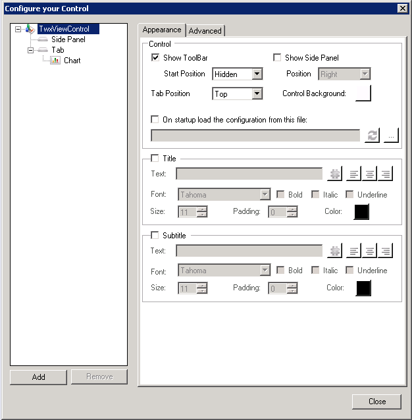This screenshot has width=412, height=420.
Task: Click the refresh icon beside the configuration file field
Action: pyautogui.click(x=373, y=136)
